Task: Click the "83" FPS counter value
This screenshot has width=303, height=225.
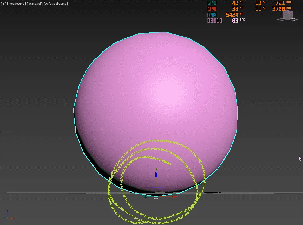Action: click(x=235, y=21)
